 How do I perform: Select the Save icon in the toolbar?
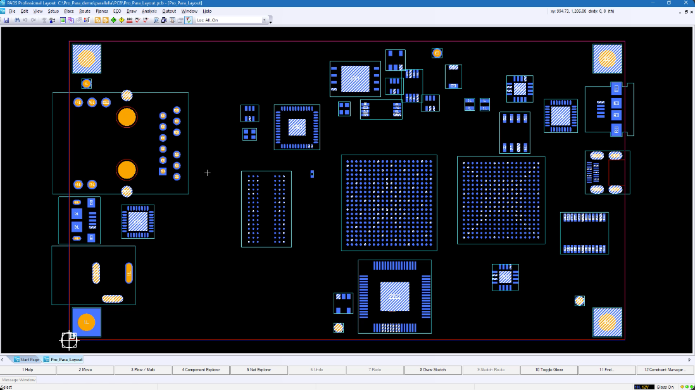point(7,20)
